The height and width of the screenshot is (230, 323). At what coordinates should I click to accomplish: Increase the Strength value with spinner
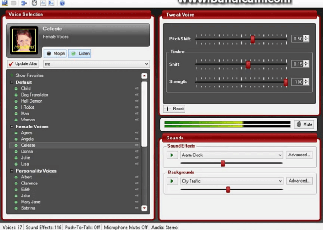306,80
